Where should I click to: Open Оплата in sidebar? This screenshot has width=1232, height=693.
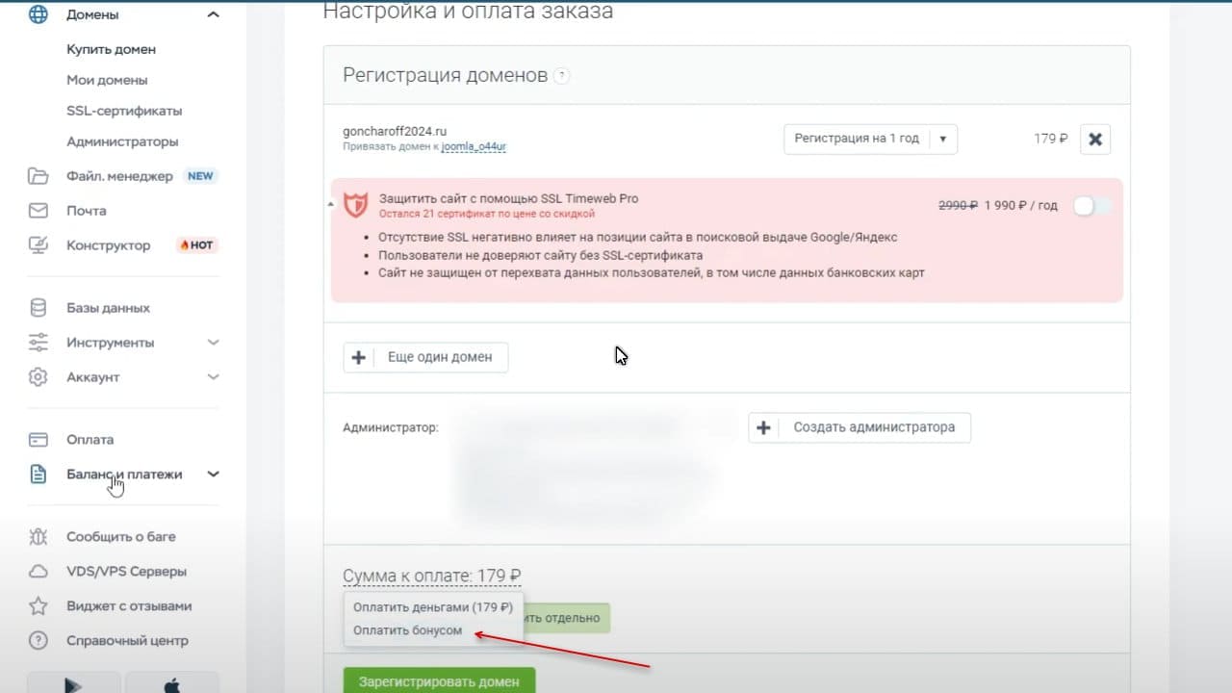click(x=90, y=440)
